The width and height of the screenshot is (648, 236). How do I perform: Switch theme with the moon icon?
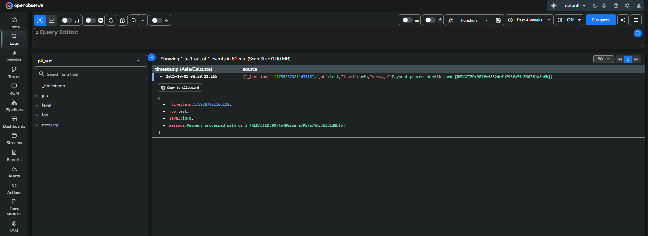tap(595, 6)
